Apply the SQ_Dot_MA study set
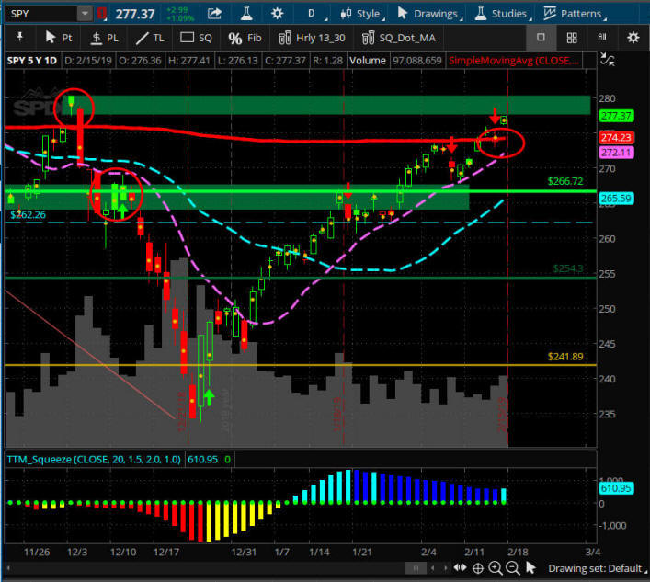The width and height of the screenshot is (650, 582). pos(398,38)
